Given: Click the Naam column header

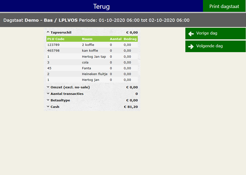Looking at the screenshot, I should pyautogui.click(x=87, y=39).
